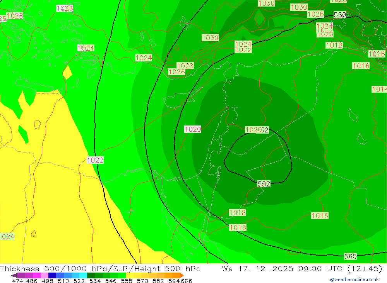Click the 560 label above the timestamp
The height and width of the screenshot is (283, 387).
(x=351, y=256)
